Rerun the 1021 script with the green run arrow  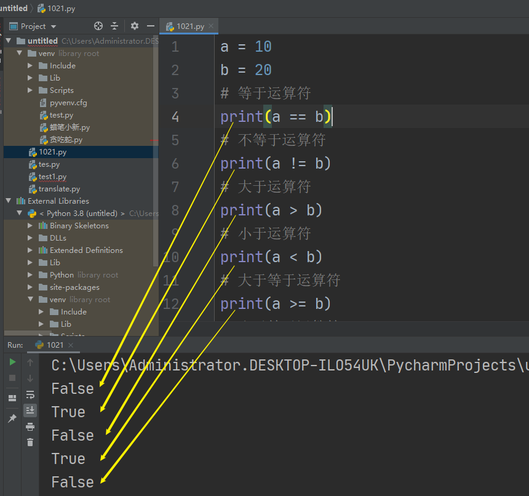13,362
